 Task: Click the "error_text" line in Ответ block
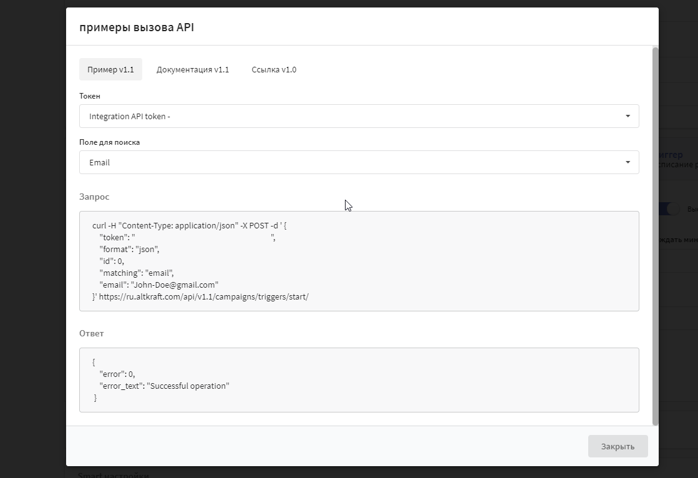164,386
